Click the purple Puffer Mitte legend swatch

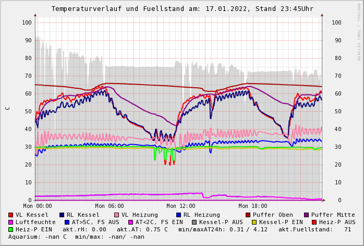tap(307, 215)
